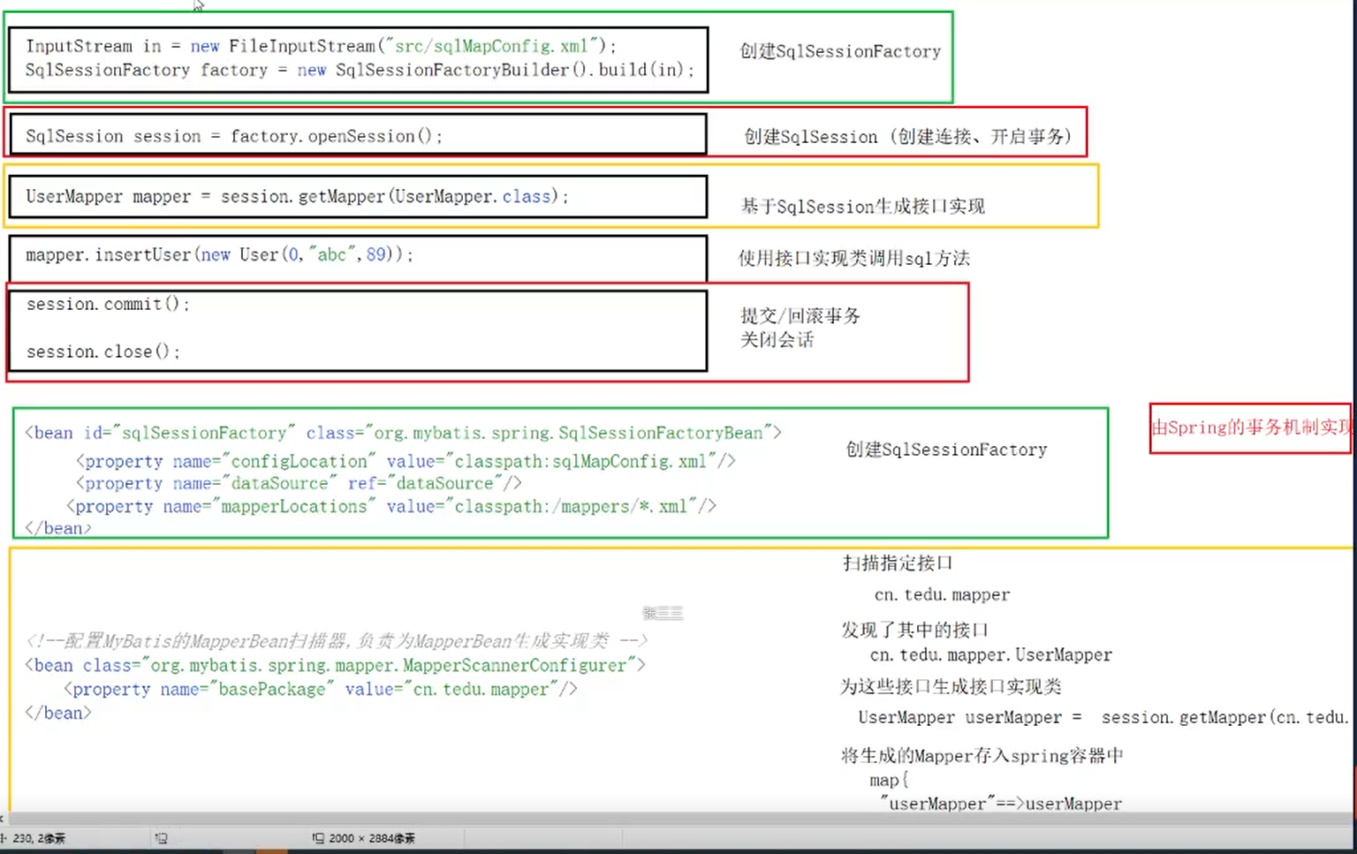Viewport: 1357px width, 854px height.
Task: Click the selection size icon in status bar
Action: [161, 838]
